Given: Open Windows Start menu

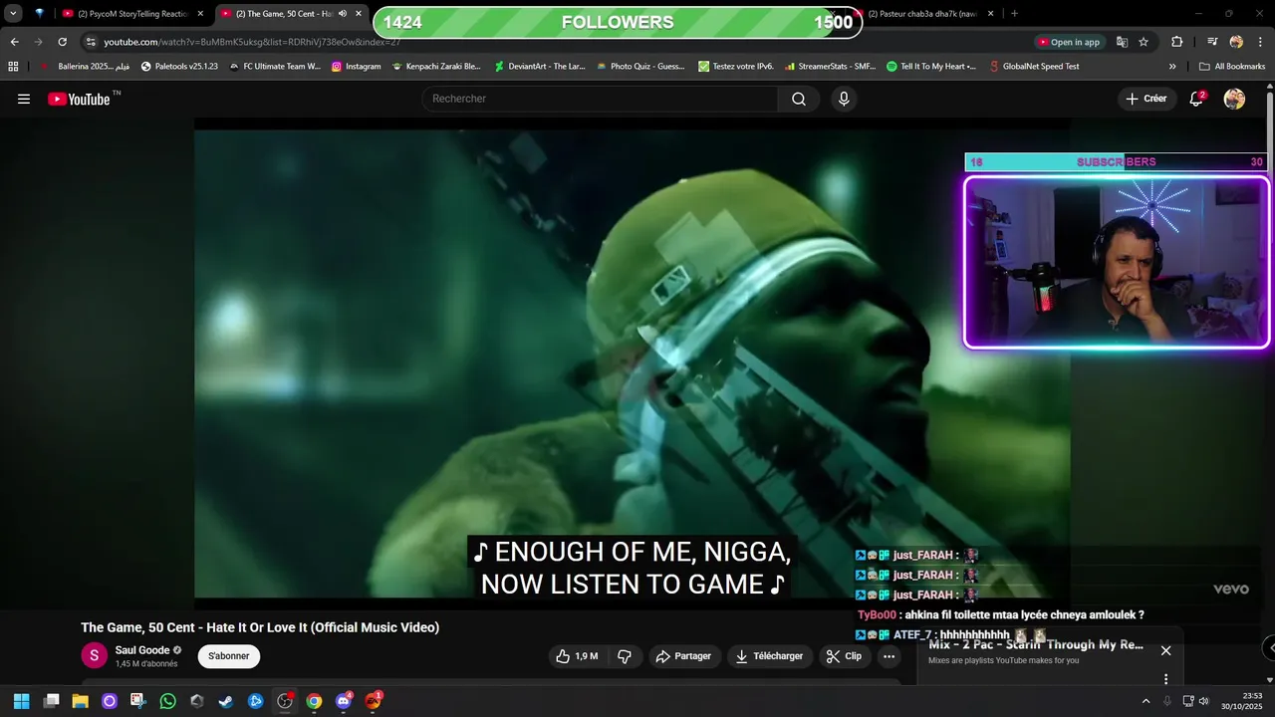Looking at the screenshot, I should pyautogui.click(x=21, y=701).
